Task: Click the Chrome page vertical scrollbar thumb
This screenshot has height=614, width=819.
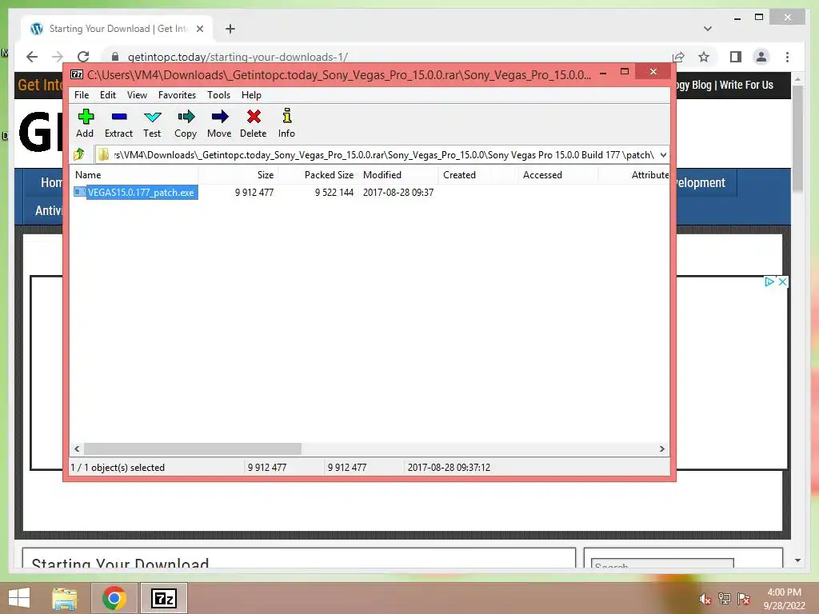Action: (x=797, y=138)
